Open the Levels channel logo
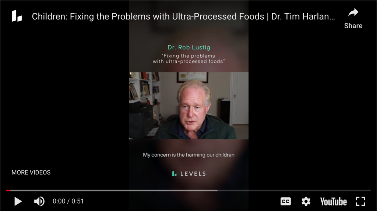Viewport: 377px width, 212px height. [x=17, y=16]
